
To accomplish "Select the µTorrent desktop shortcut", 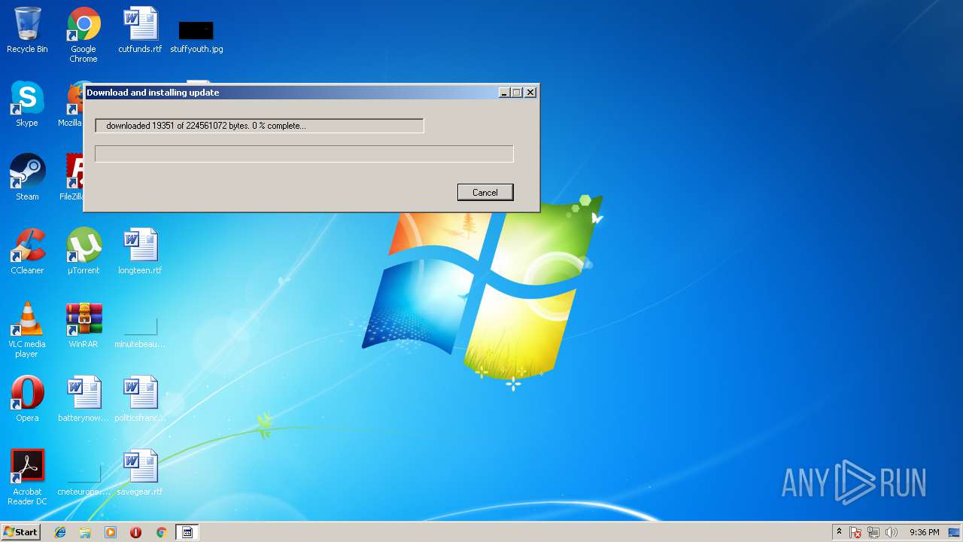I will (84, 251).
